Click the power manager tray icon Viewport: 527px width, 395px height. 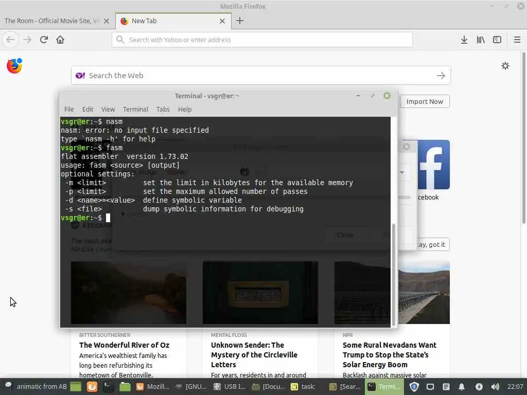(x=479, y=387)
